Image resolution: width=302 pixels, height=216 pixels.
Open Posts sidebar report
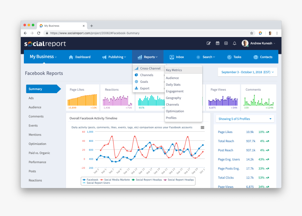pyautogui.click(x=32, y=171)
